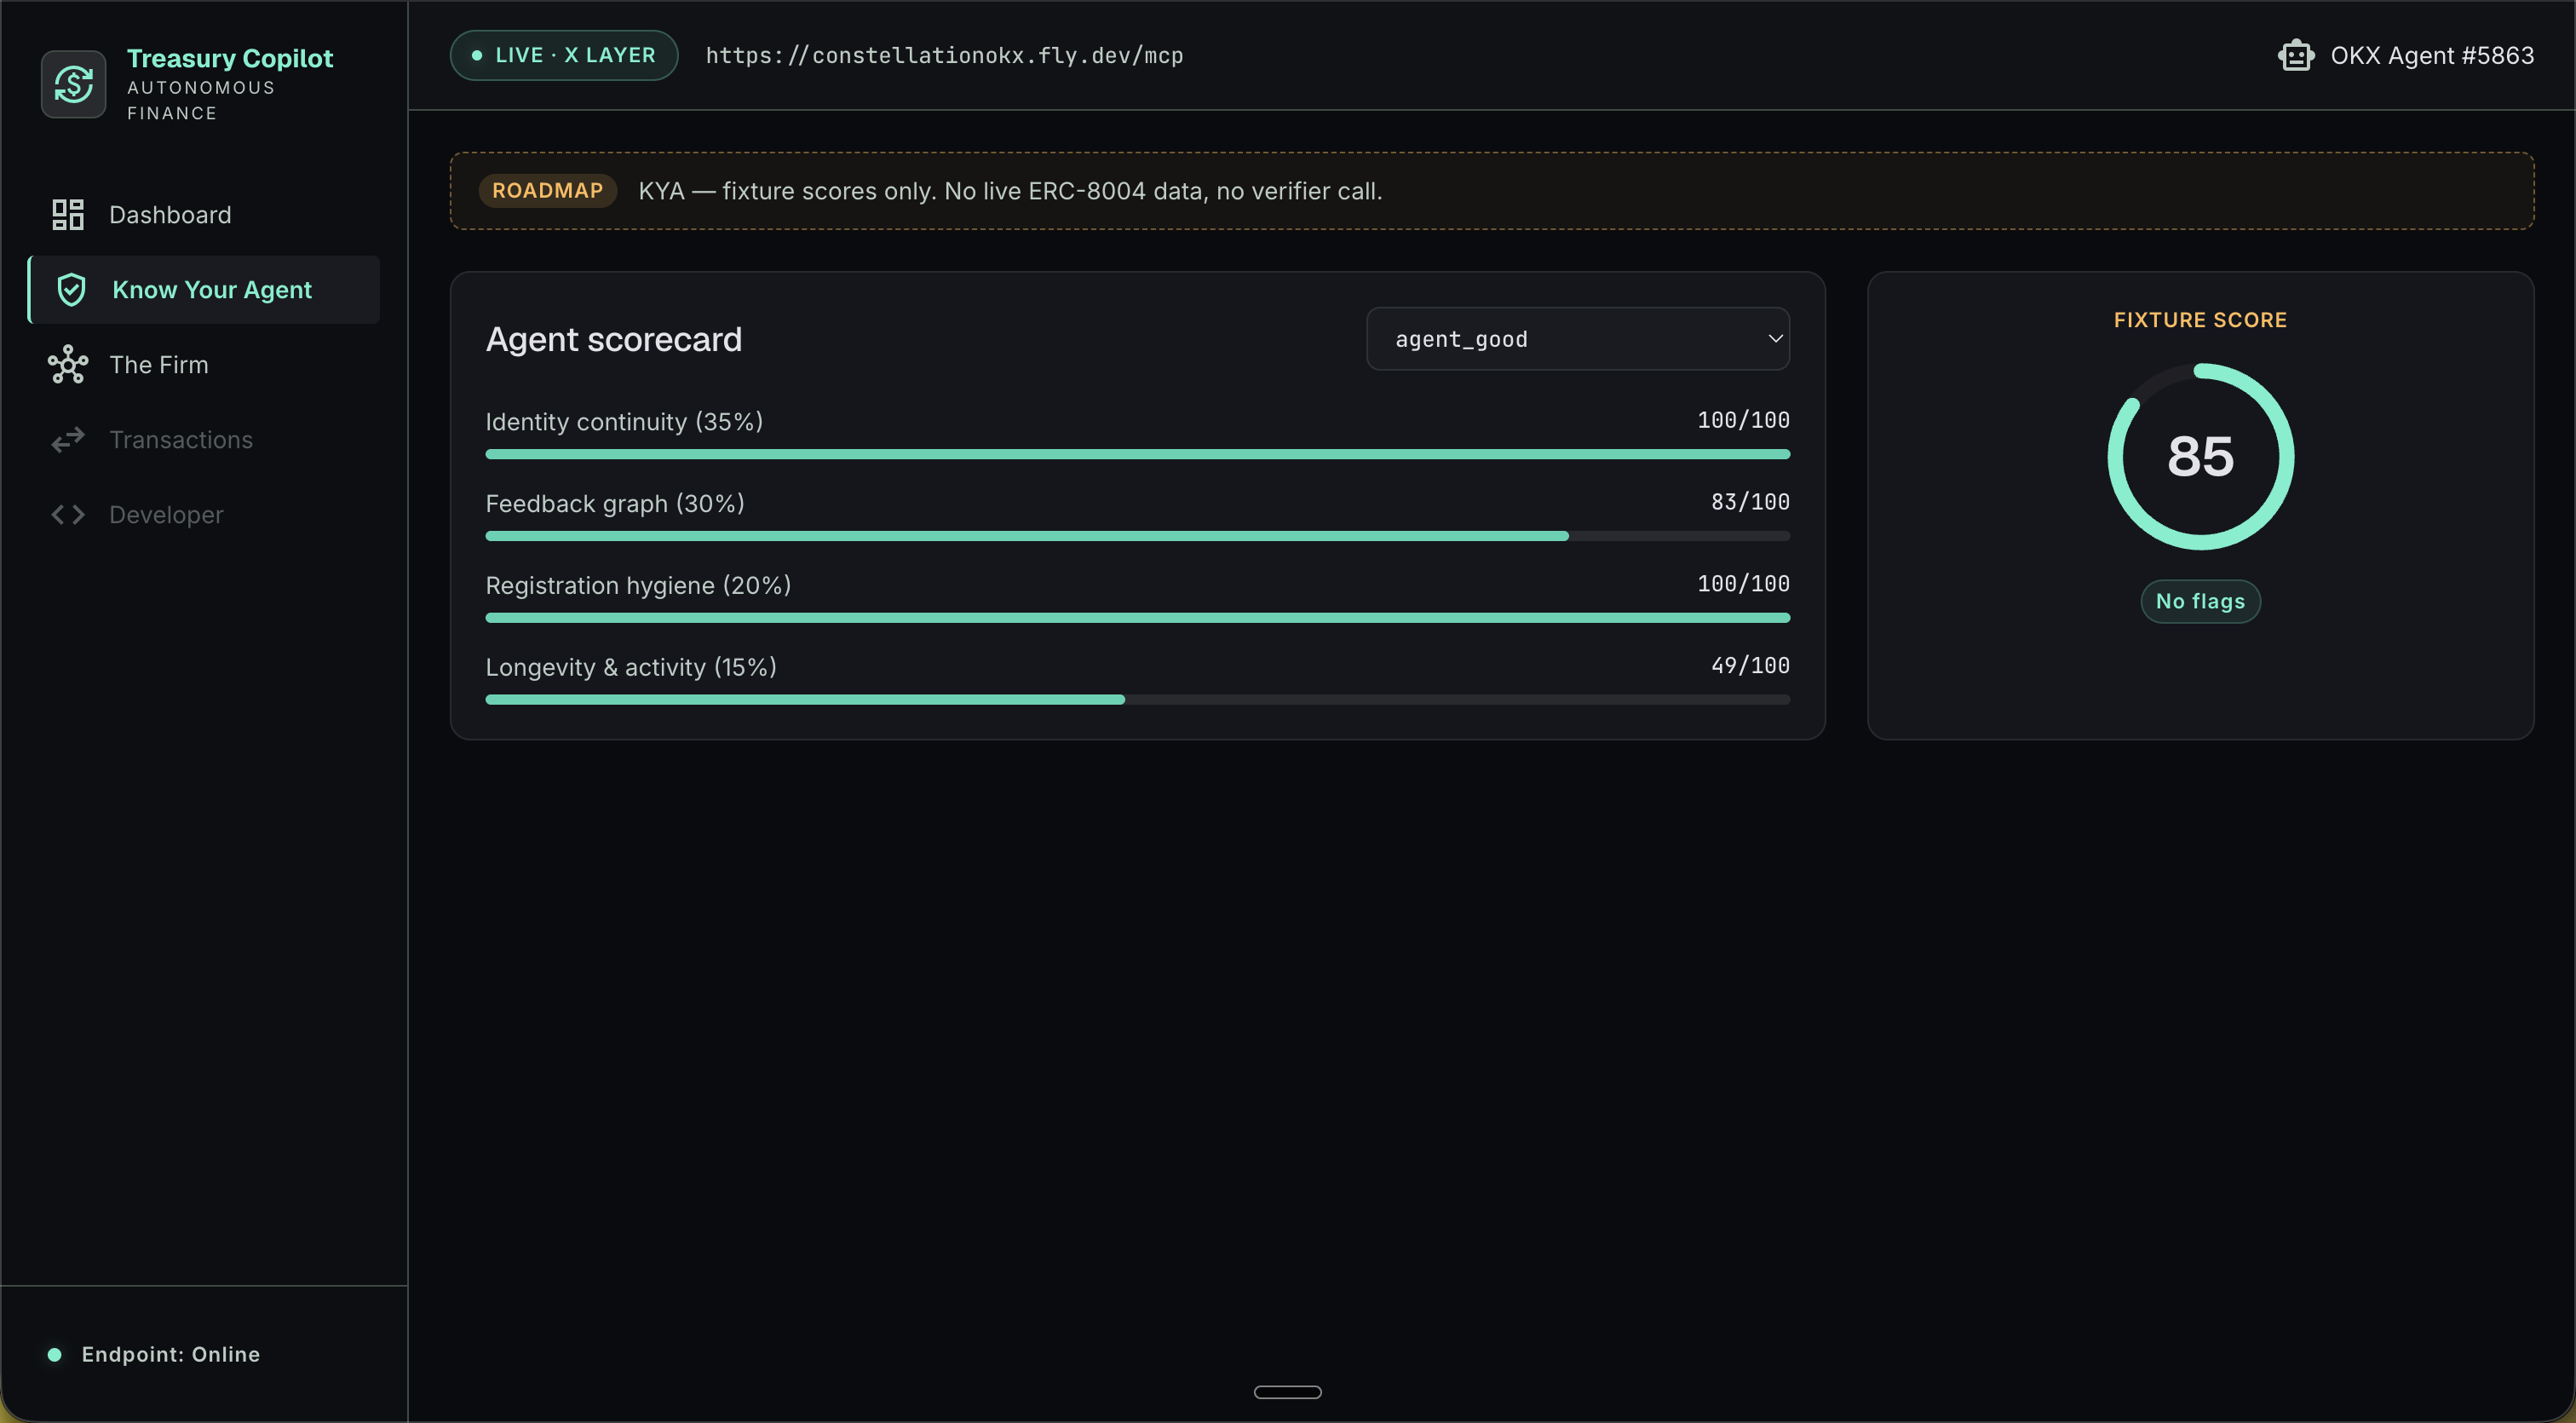
Task: Click the Feedback graph progress bar
Action: pos(1138,536)
